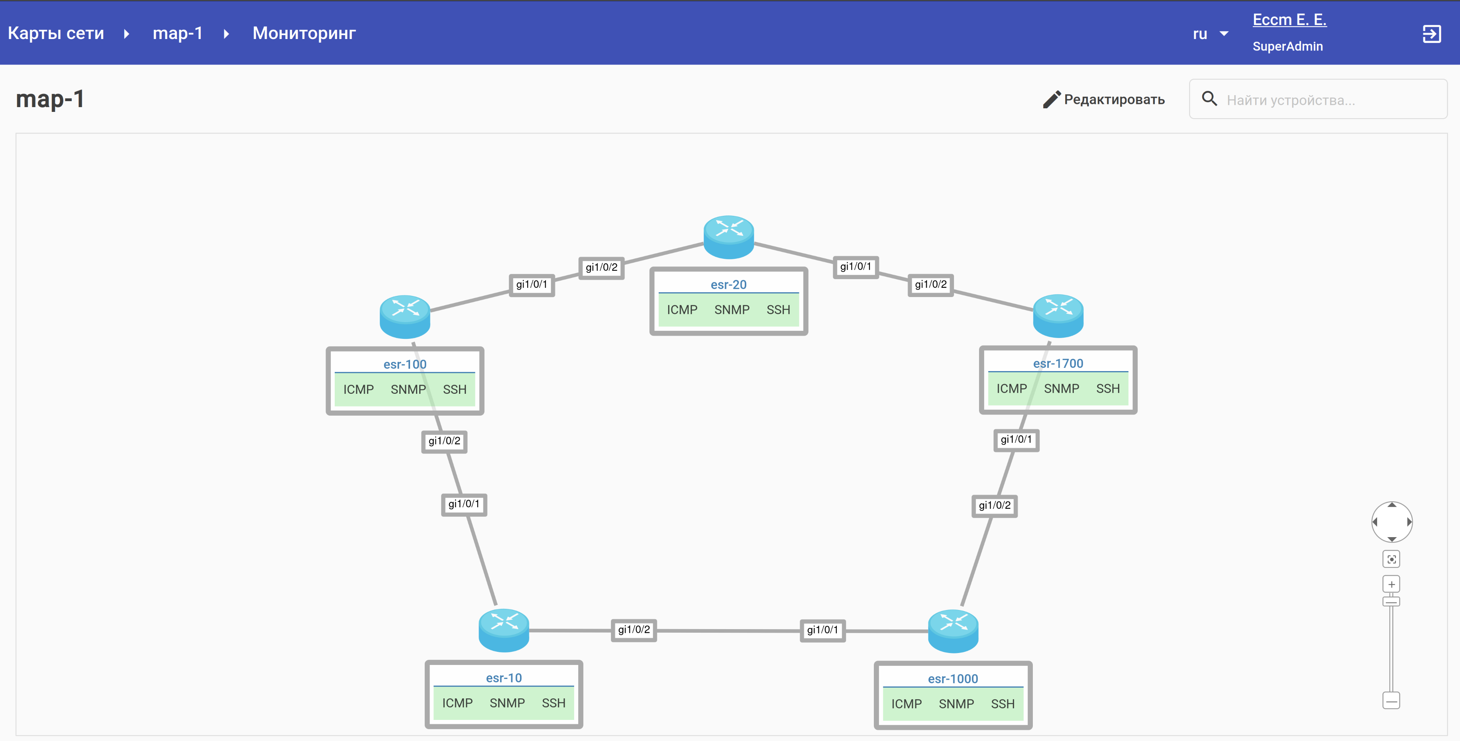Image resolution: width=1460 pixels, height=741 pixels.
Task: Open the ru language dropdown
Action: (x=1210, y=34)
